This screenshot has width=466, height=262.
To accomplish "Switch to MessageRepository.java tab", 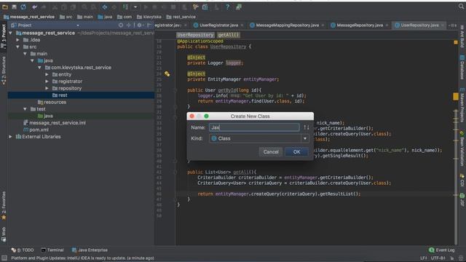I will coord(360,25).
